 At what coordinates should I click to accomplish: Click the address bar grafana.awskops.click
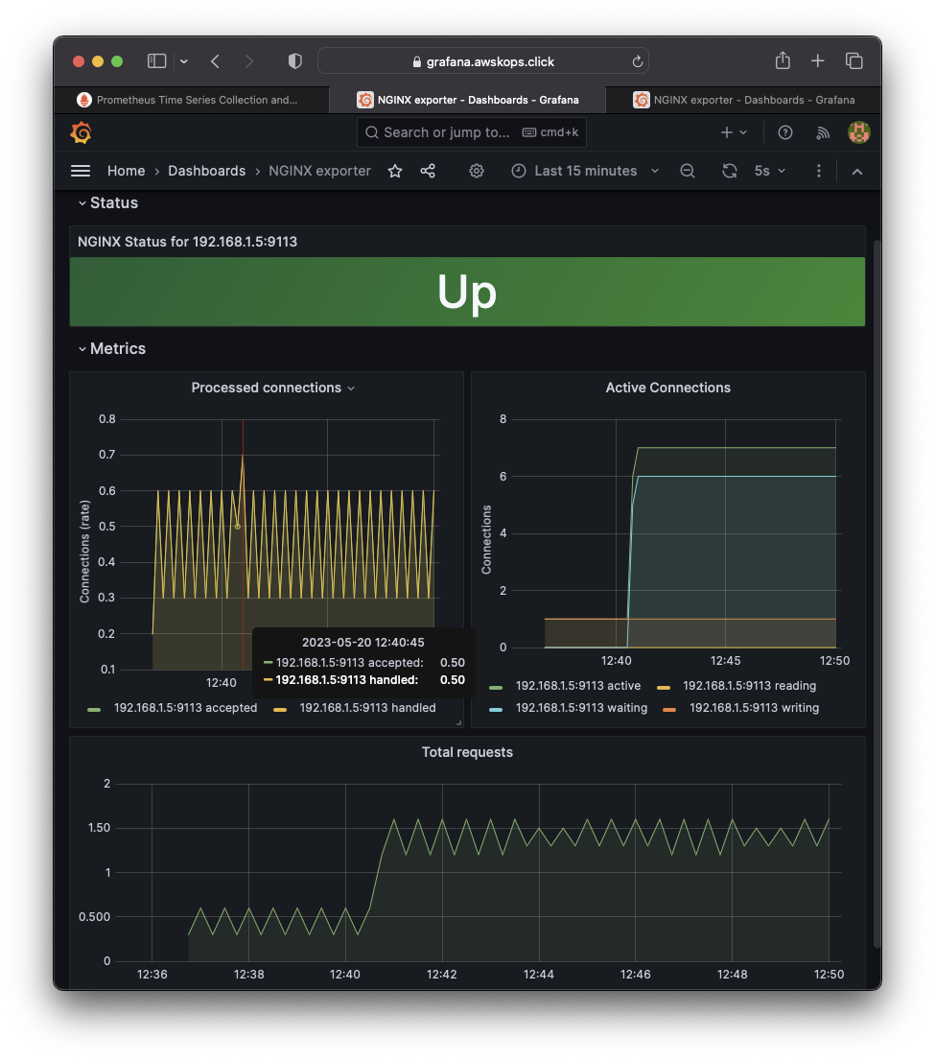point(483,61)
